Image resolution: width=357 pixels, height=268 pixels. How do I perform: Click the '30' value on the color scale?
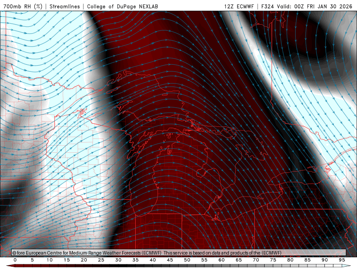[118, 260]
